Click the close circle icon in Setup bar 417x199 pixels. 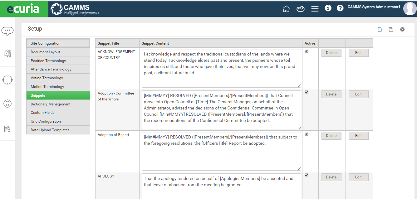pyautogui.click(x=402, y=29)
